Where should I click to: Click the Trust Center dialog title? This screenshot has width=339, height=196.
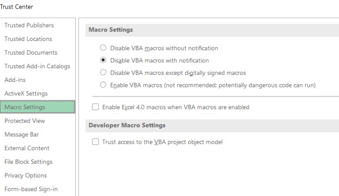[x=17, y=7]
